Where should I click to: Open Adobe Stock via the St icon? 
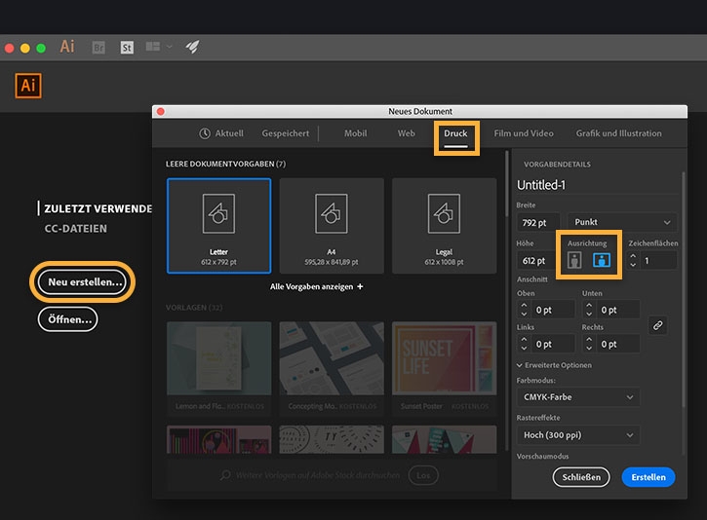click(x=127, y=48)
